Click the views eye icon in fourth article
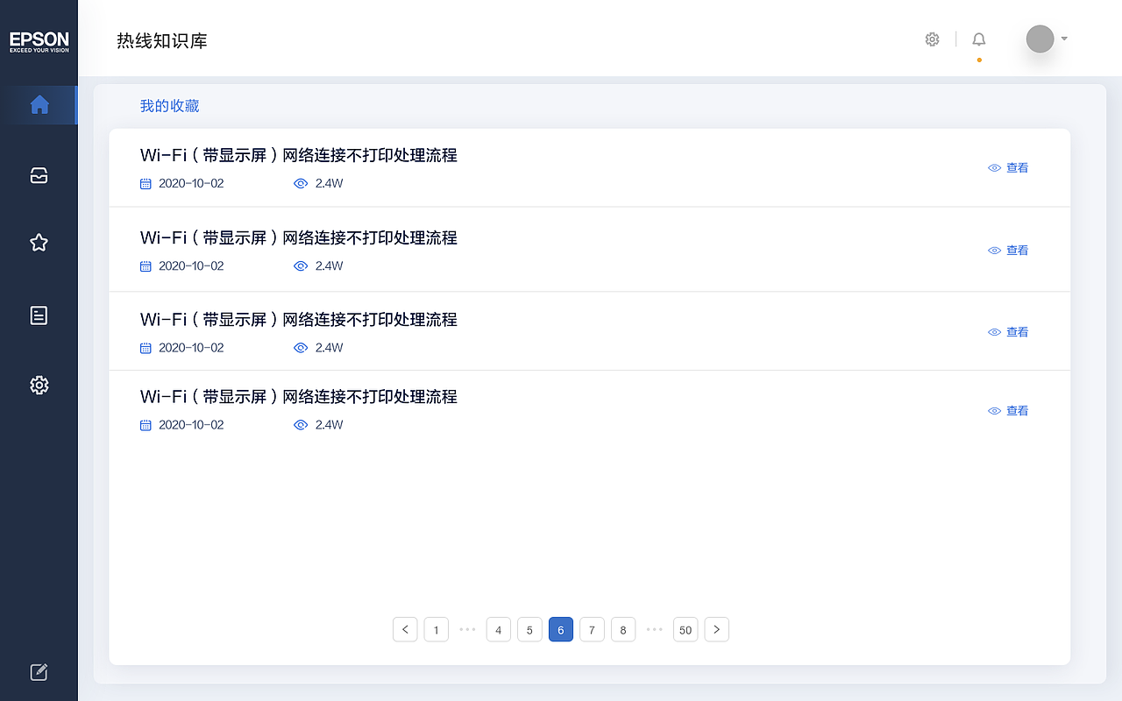Image resolution: width=1122 pixels, height=701 pixels. click(x=301, y=425)
